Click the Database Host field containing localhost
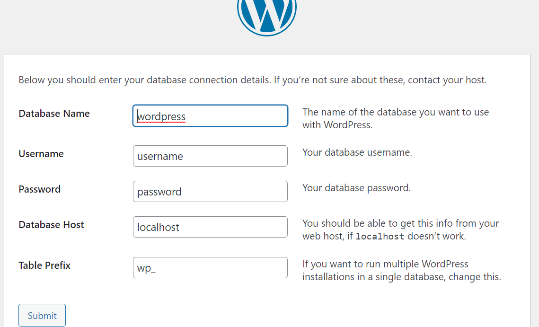This screenshot has height=327, width=539. (x=210, y=227)
